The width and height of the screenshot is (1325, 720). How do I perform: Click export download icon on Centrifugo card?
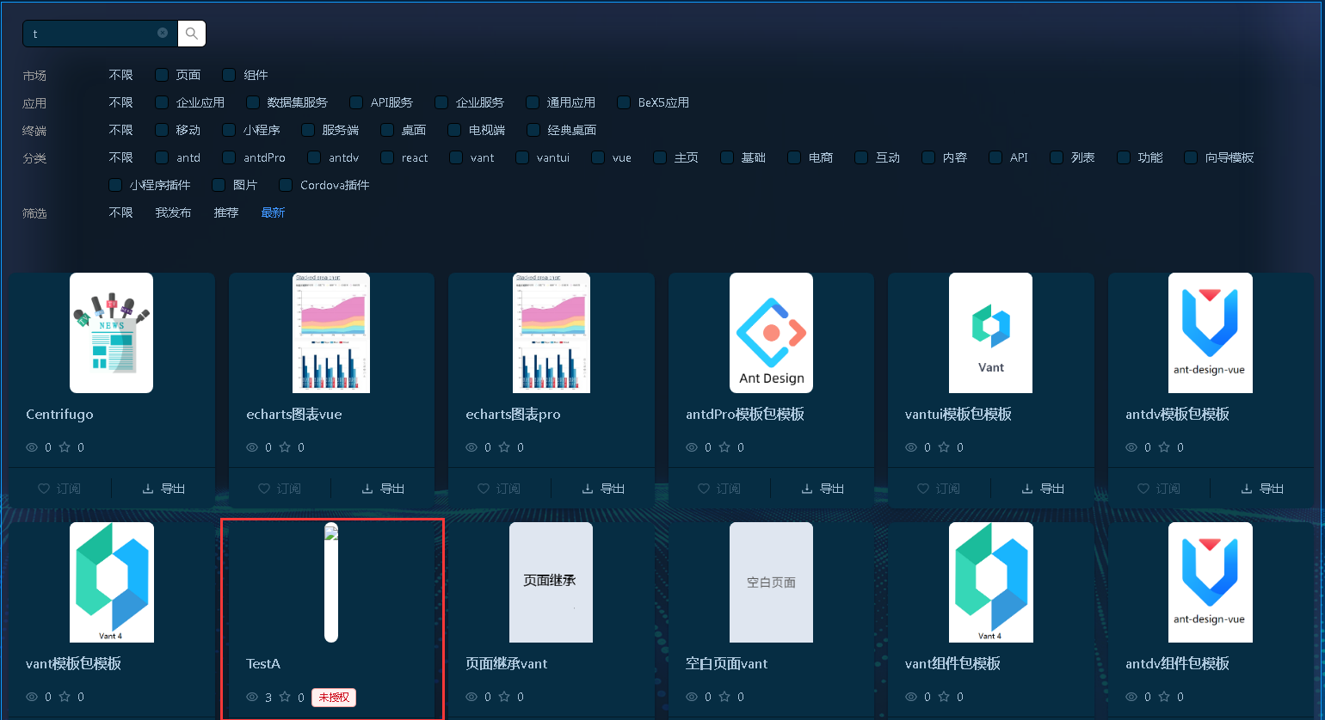147,489
